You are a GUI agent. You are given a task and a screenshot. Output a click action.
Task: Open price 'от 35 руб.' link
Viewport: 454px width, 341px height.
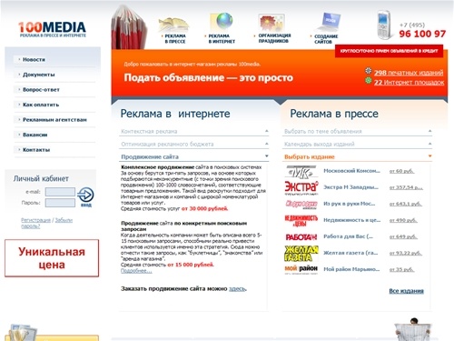[x=401, y=269]
